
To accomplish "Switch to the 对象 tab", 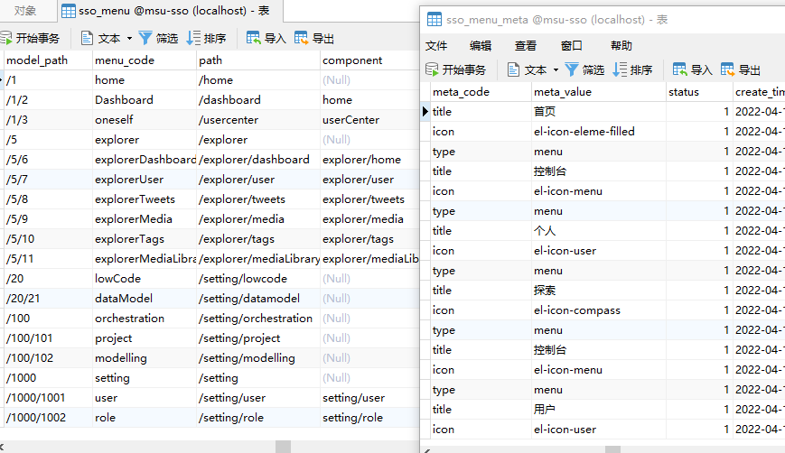I will [25, 11].
